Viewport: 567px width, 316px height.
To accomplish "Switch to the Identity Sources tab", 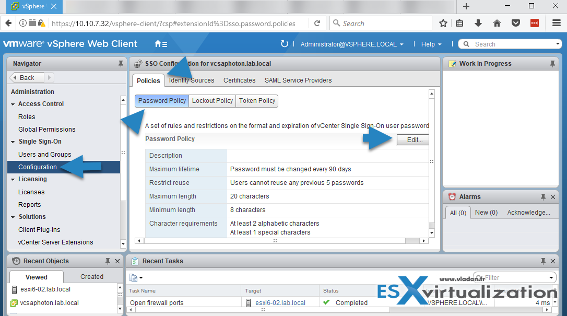I will tap(191, 80).
